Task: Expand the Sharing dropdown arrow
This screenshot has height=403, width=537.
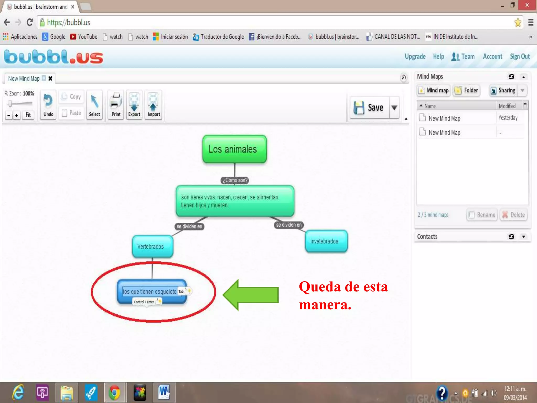Action: pos(522,91)
